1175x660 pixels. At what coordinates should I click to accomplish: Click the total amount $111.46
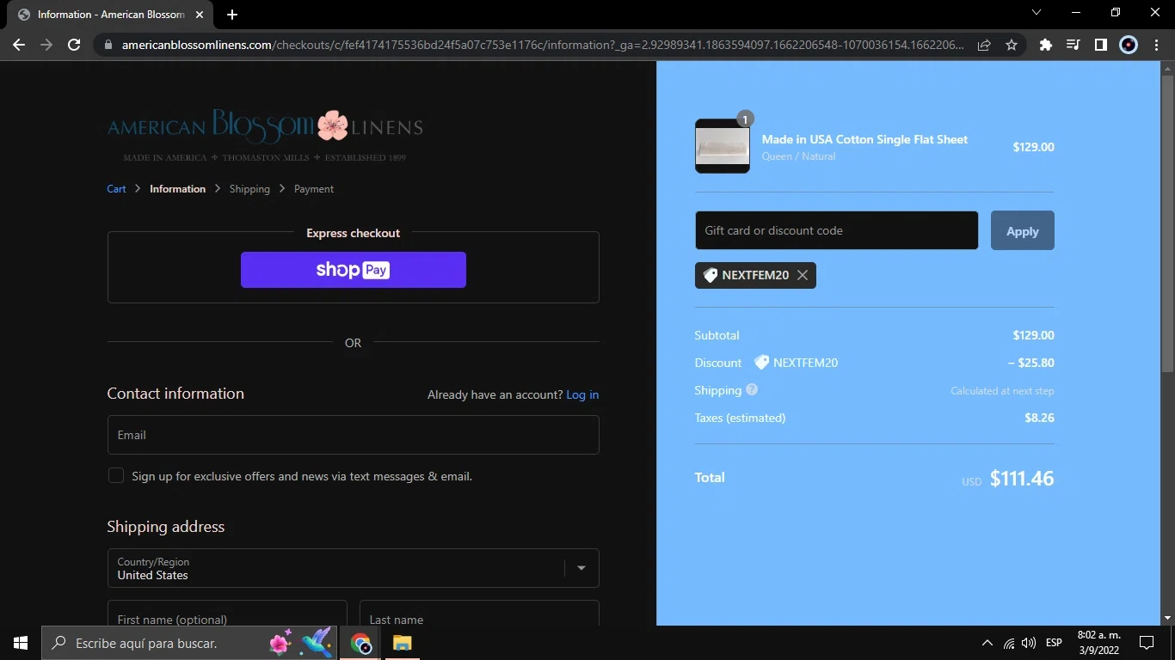(x=1022, y=479)
